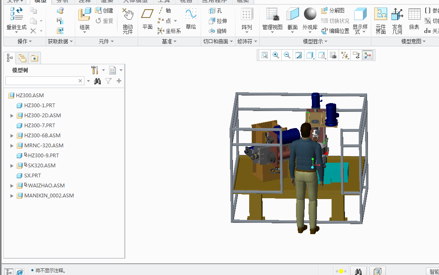Switch to the favorites tab
The width and height of the screenshot is (439, 275).
(x=34, y=58)
